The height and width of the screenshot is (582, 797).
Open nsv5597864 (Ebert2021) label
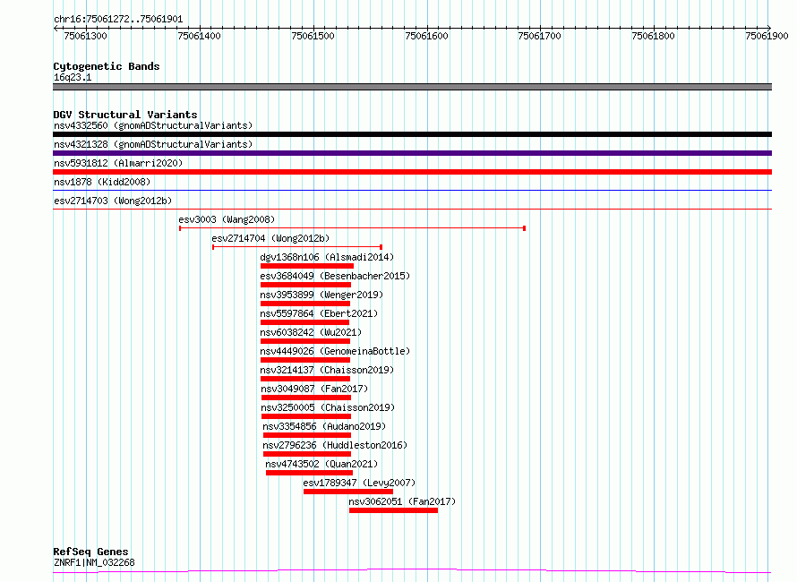tap(319, 313)
